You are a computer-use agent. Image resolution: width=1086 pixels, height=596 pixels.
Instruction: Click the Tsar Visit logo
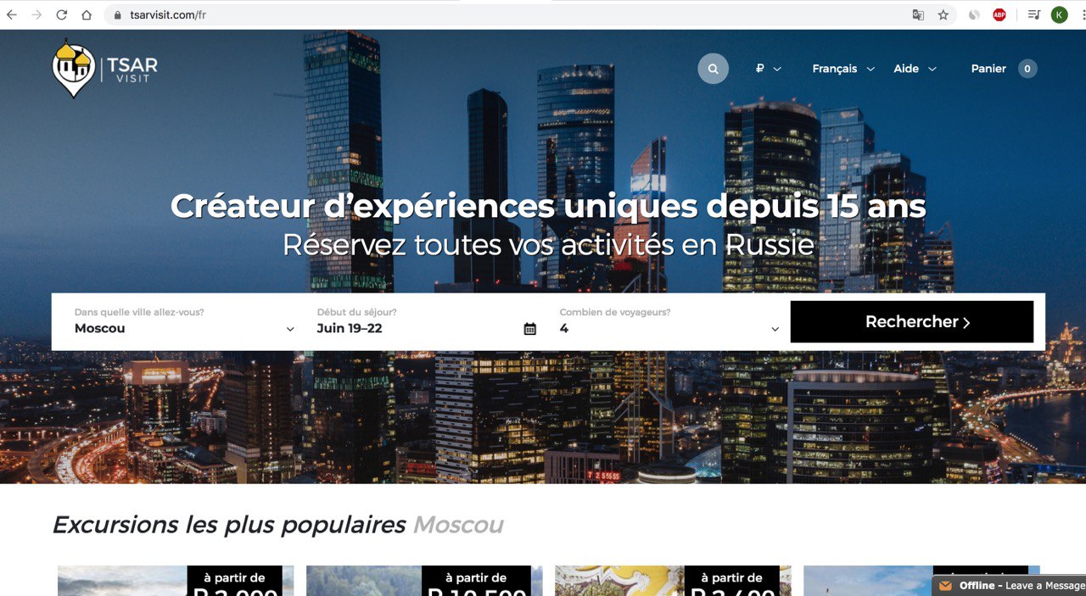[105, 68]
